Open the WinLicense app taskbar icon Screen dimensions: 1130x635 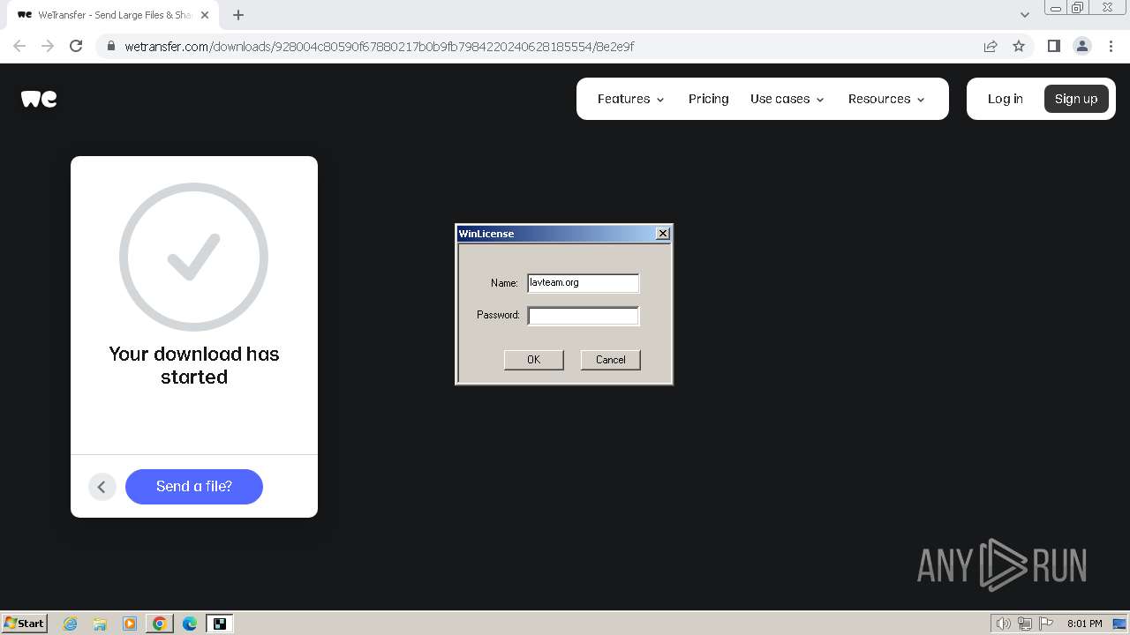220,624
